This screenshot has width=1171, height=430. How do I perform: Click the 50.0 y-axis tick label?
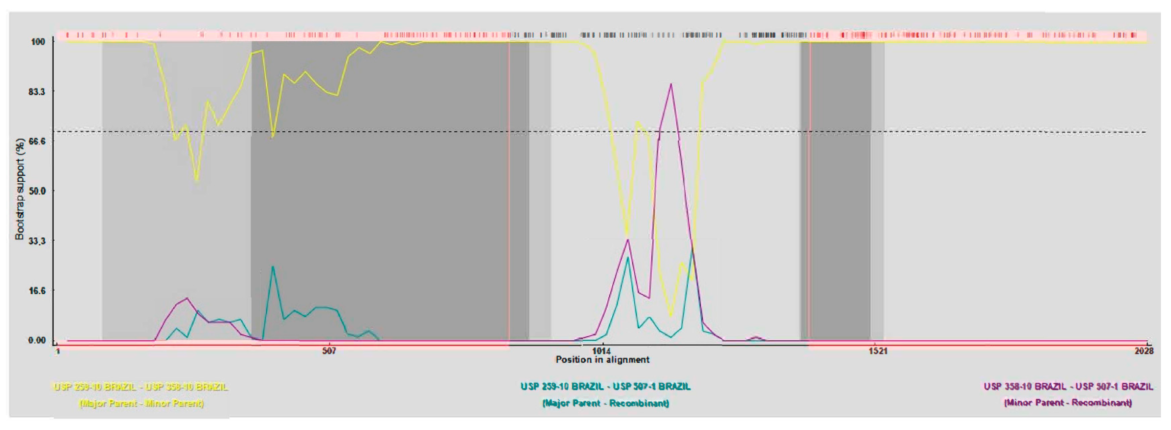tap(37, 191)
